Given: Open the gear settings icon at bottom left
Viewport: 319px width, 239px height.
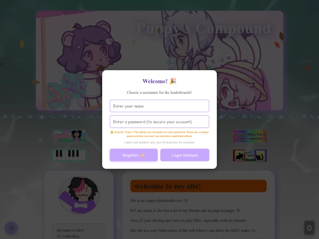Looking at the screenshot, I should point(11,228).
